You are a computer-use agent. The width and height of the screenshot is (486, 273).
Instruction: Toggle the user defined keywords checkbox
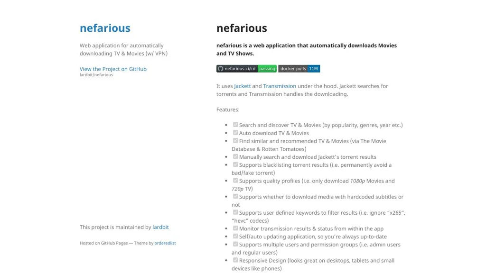(x=235, y=212)
